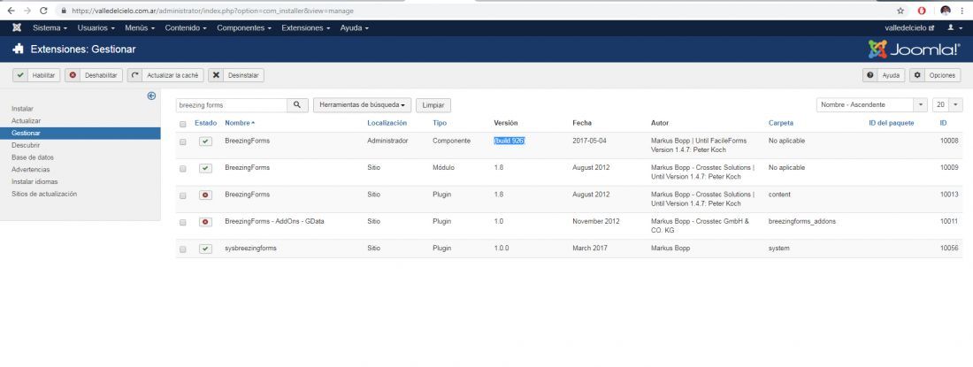Open the Opciones button

[935, 75]
